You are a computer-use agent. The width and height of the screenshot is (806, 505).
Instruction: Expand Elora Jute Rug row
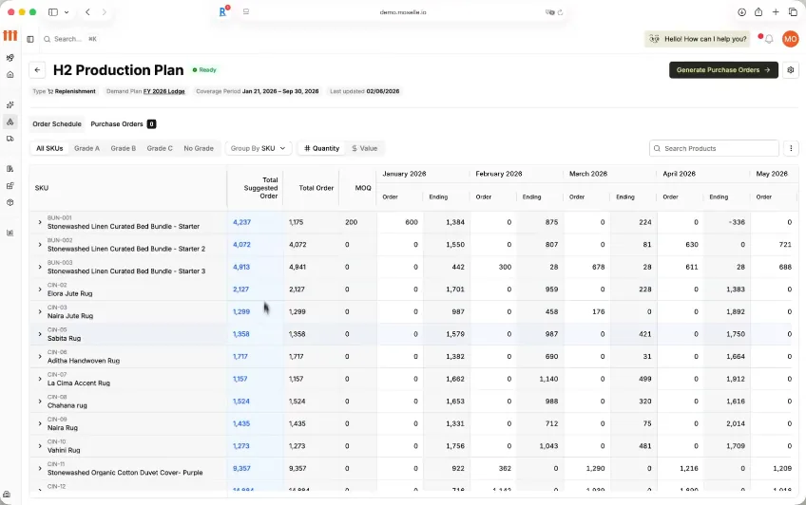pos(40,289)
